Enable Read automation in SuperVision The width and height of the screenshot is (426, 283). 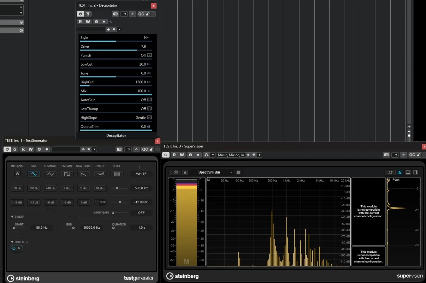click(174, 155)
